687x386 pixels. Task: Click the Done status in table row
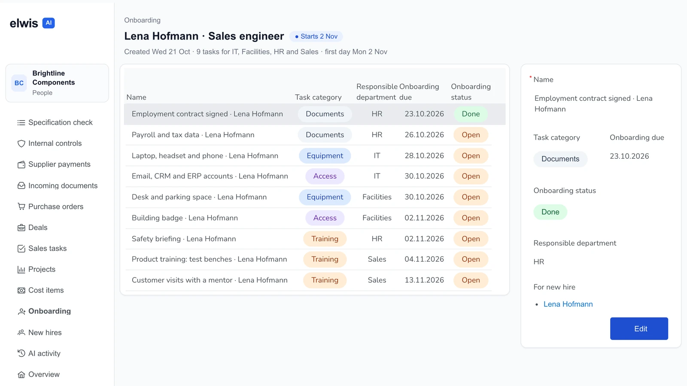point(471,114)
